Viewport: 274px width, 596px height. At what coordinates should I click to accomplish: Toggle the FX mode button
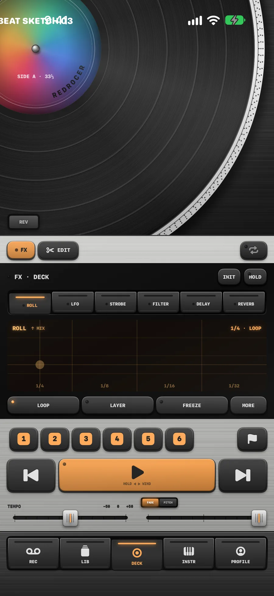pos(21,250)
